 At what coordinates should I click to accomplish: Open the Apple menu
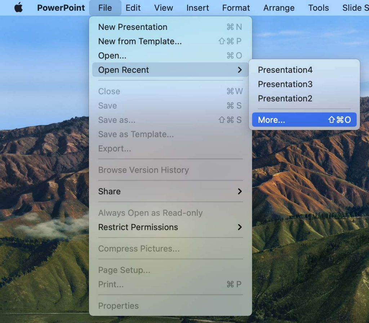18,8
